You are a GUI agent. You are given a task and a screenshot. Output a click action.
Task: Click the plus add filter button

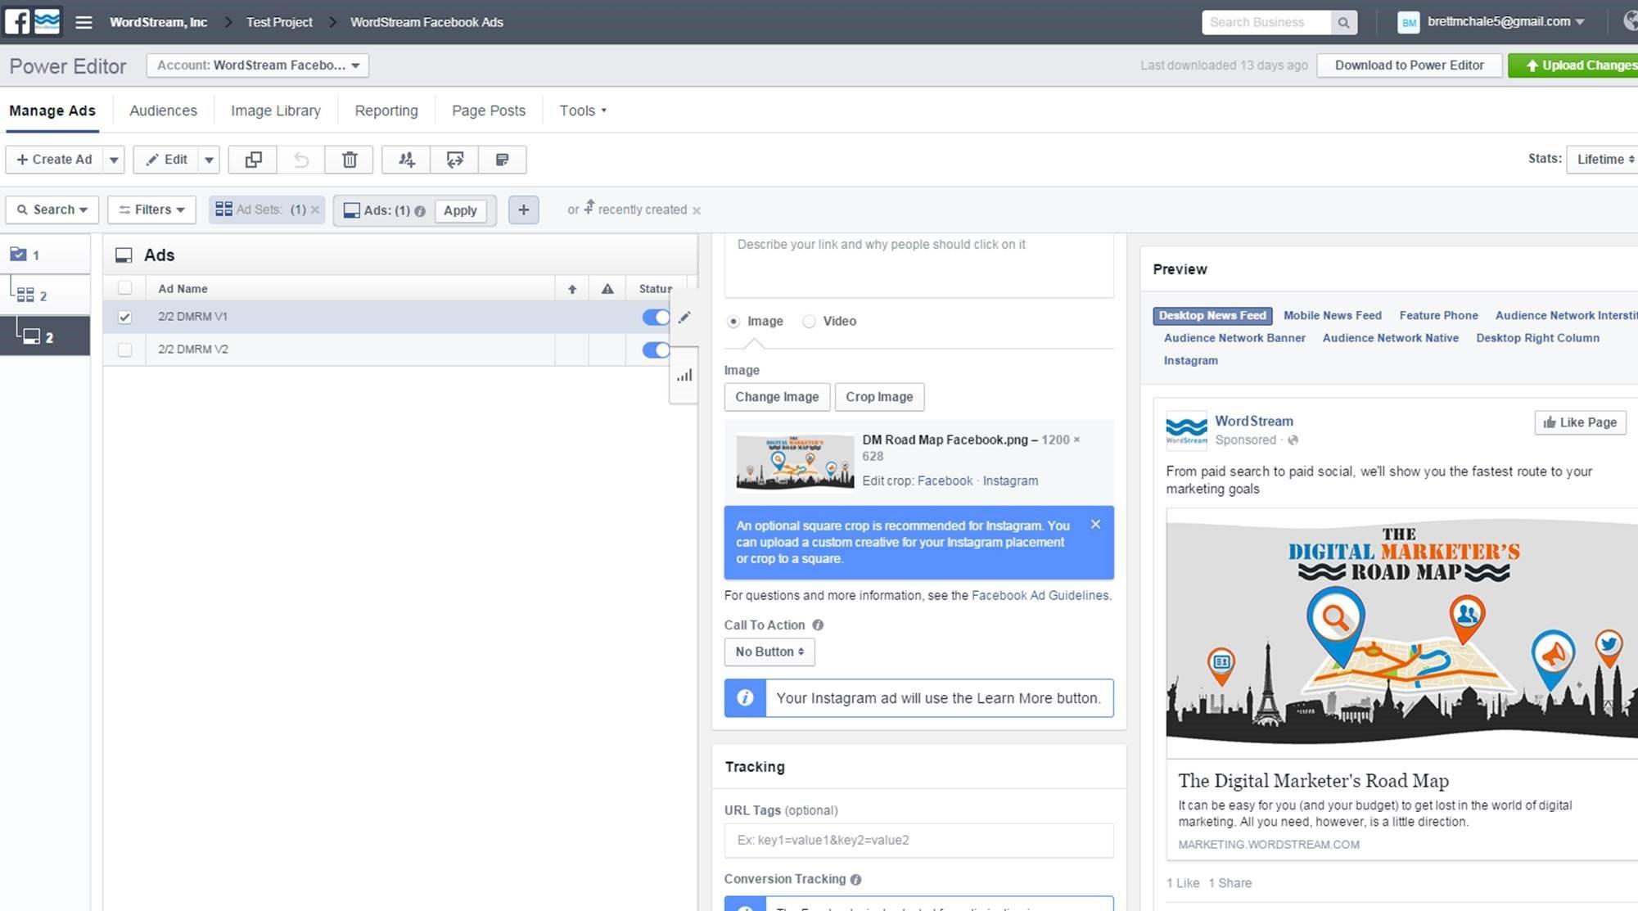click(x=523, y=210)
